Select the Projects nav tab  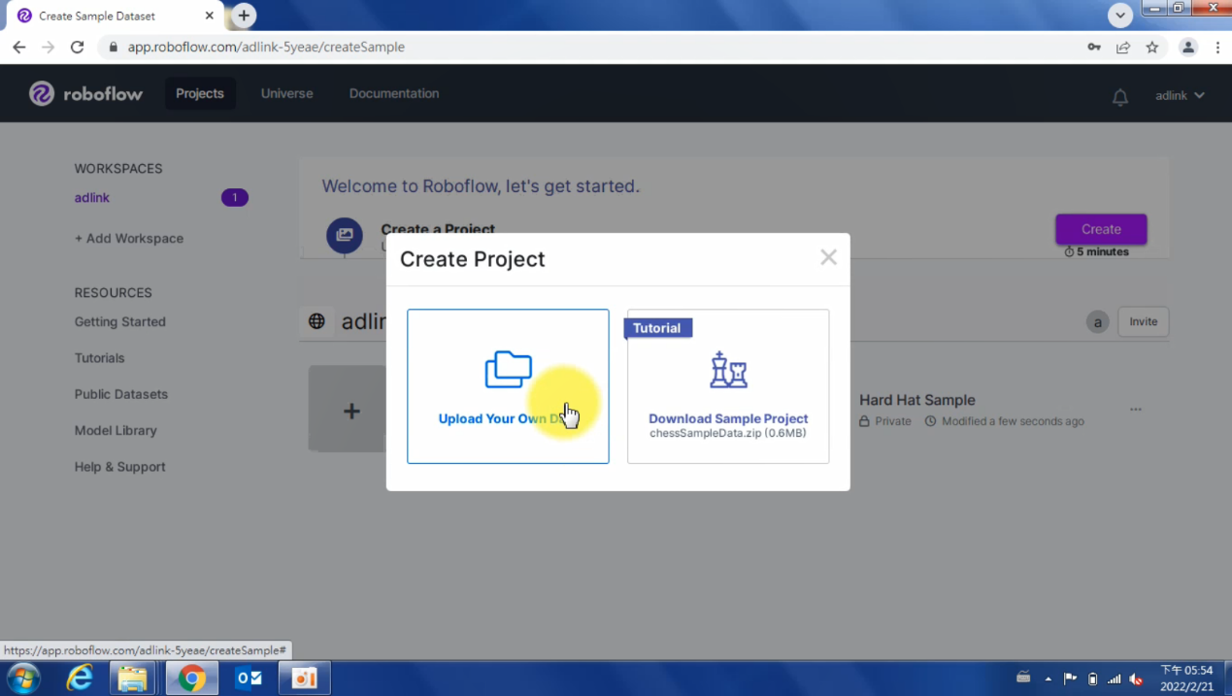pyautogui.click(x=200, y=93)
